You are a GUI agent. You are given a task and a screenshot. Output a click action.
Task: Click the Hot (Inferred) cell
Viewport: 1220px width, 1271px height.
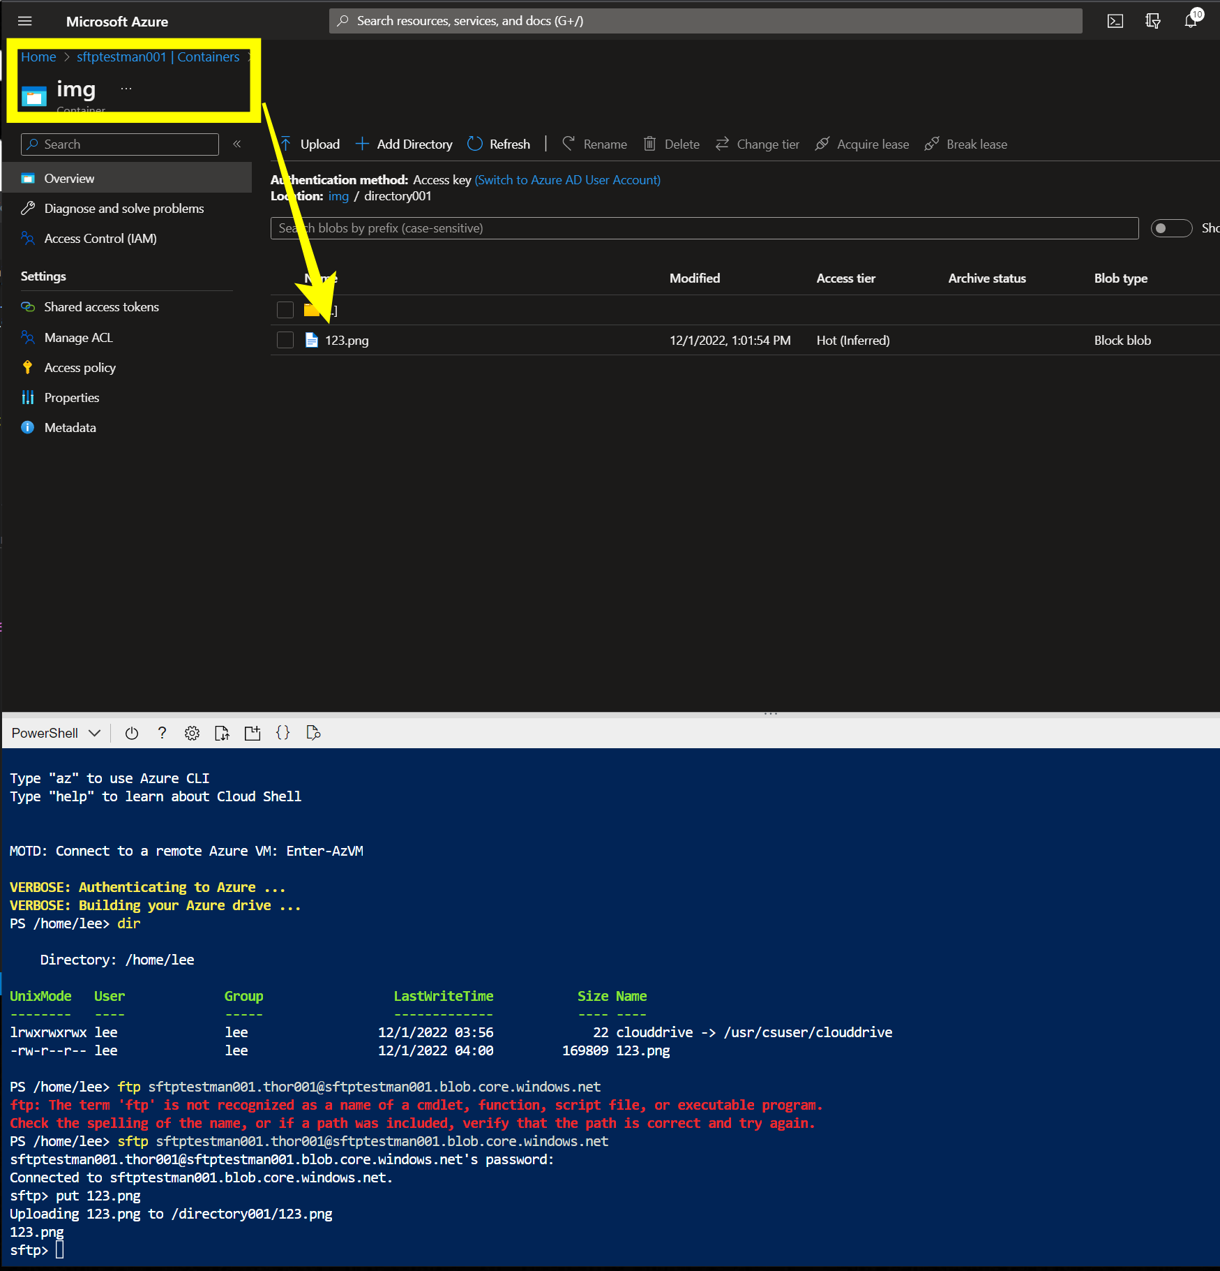(x=853, y=341)
